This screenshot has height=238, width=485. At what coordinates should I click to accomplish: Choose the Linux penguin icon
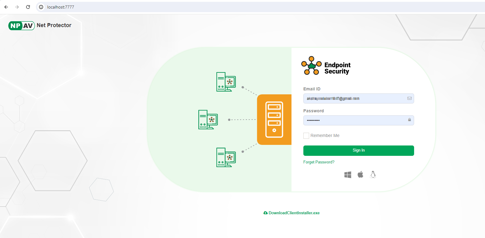(373, 174)
